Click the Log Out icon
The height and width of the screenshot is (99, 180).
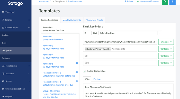pyautogui.click(x=3, y=97)
